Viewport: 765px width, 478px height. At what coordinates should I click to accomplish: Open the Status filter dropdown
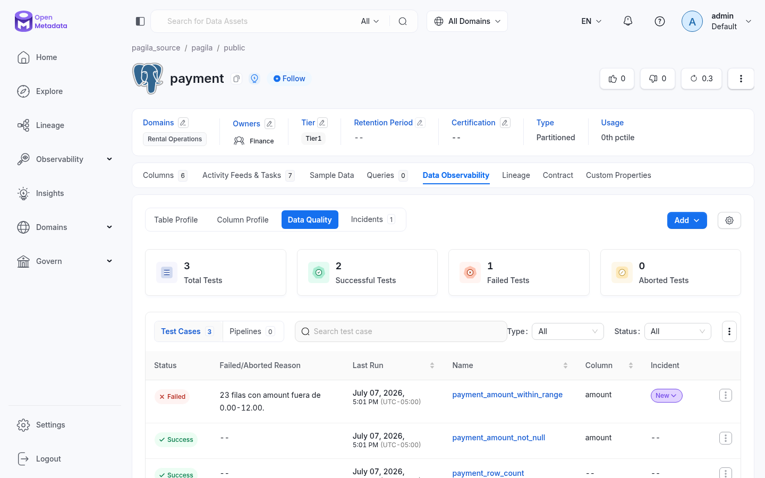[678, 331]
